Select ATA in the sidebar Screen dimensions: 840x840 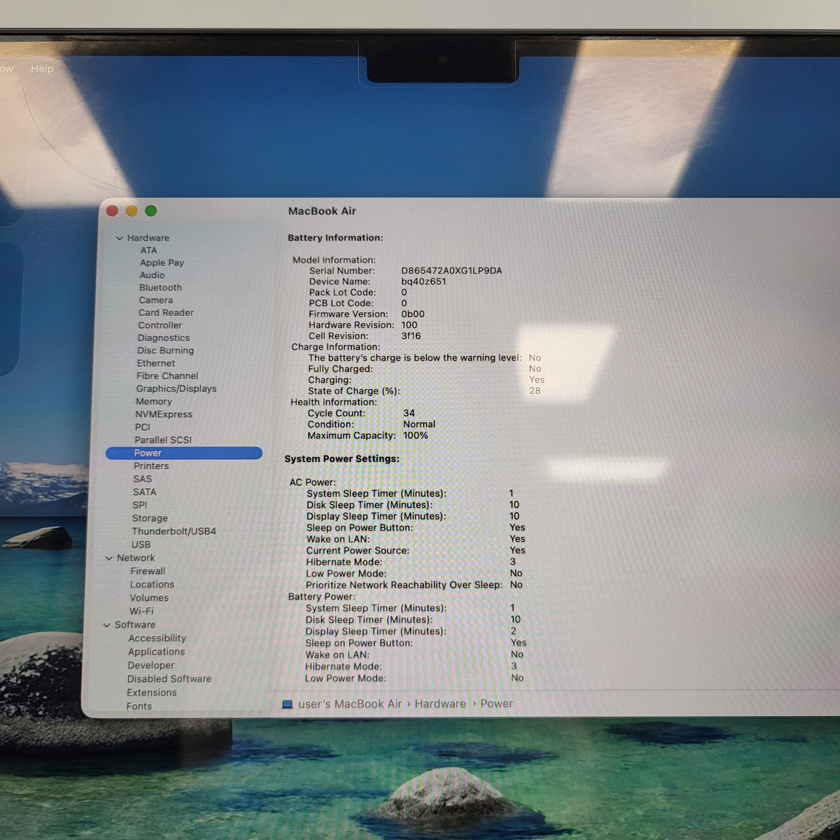coord(148,251)
